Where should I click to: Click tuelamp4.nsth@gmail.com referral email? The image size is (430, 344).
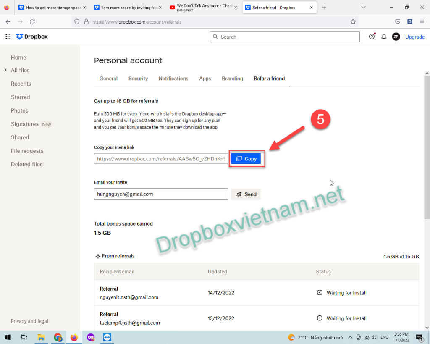point(130,323)
